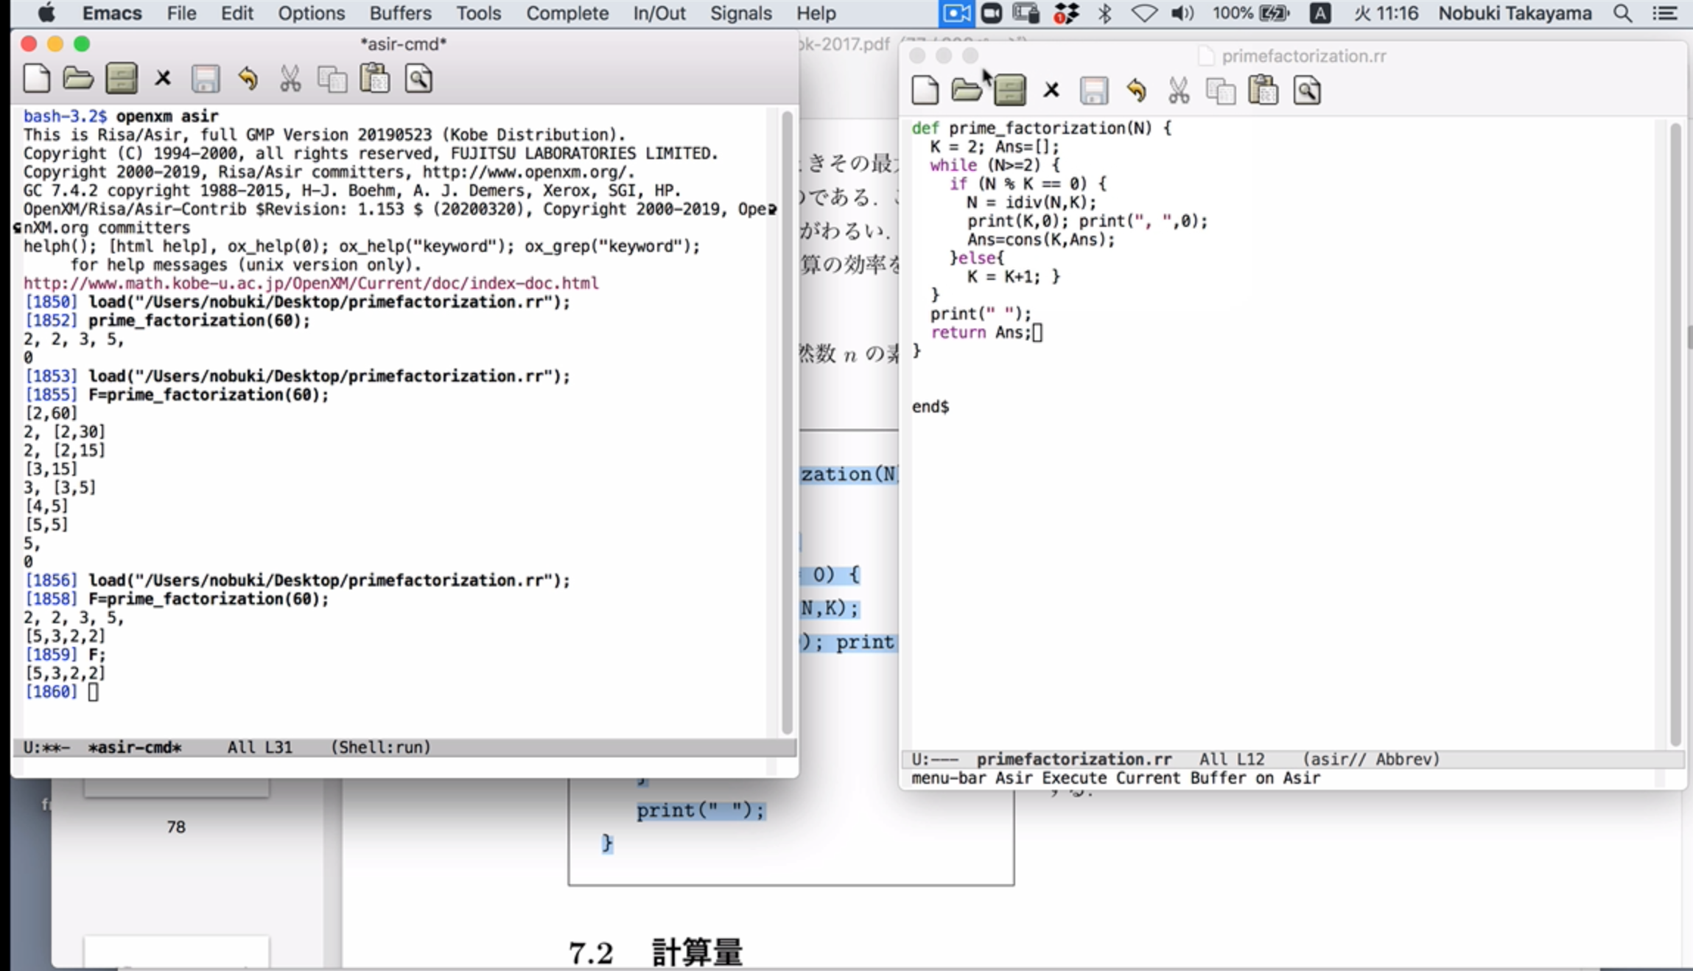Click (Shell:run) mode indicator
1693x971 pixels.
tap(380, 747)
